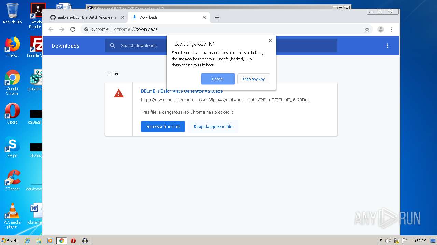Click the Today date heading

112,73
